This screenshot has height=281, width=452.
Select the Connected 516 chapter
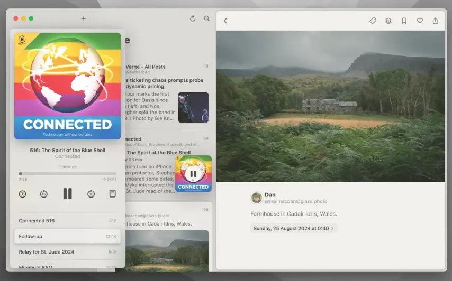[67, 221]
